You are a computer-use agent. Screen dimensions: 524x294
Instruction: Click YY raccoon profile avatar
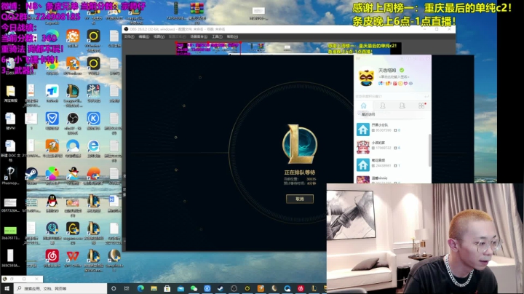pos(367,77)
